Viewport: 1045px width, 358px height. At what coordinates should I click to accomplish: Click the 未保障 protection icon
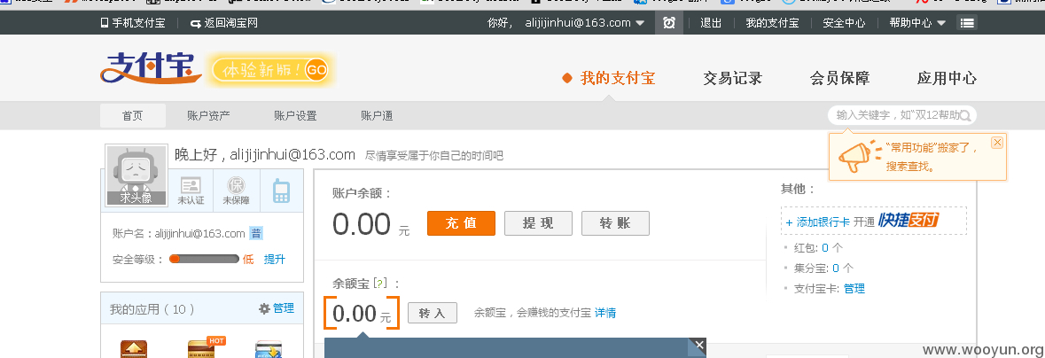[236, 190]
